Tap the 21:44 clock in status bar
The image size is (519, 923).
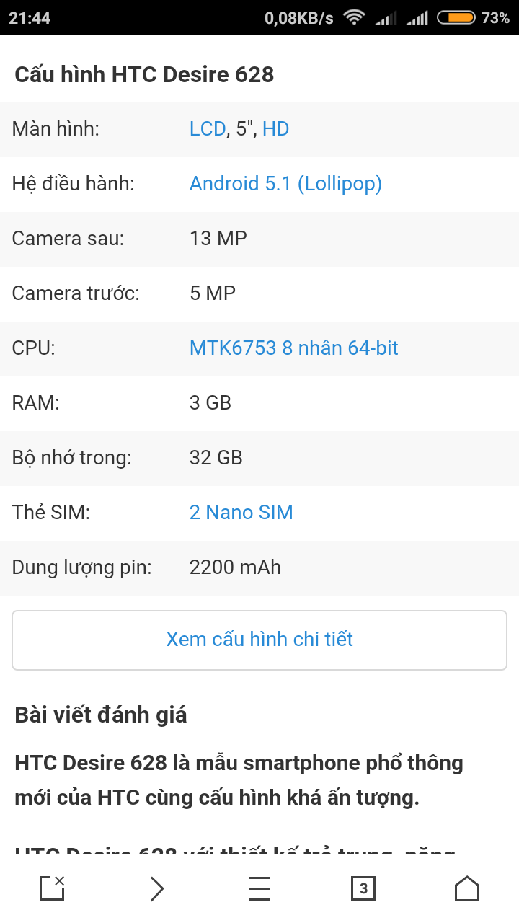pos(30,17)
